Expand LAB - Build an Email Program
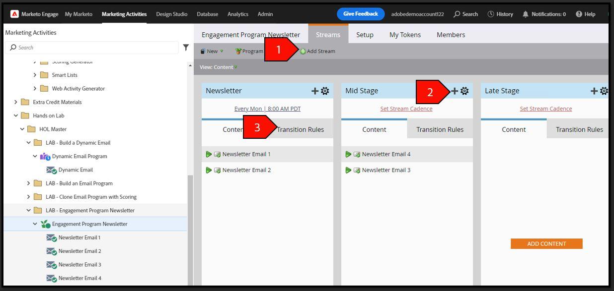The height and width of the screenshot is (291, 614). (29, 183)
